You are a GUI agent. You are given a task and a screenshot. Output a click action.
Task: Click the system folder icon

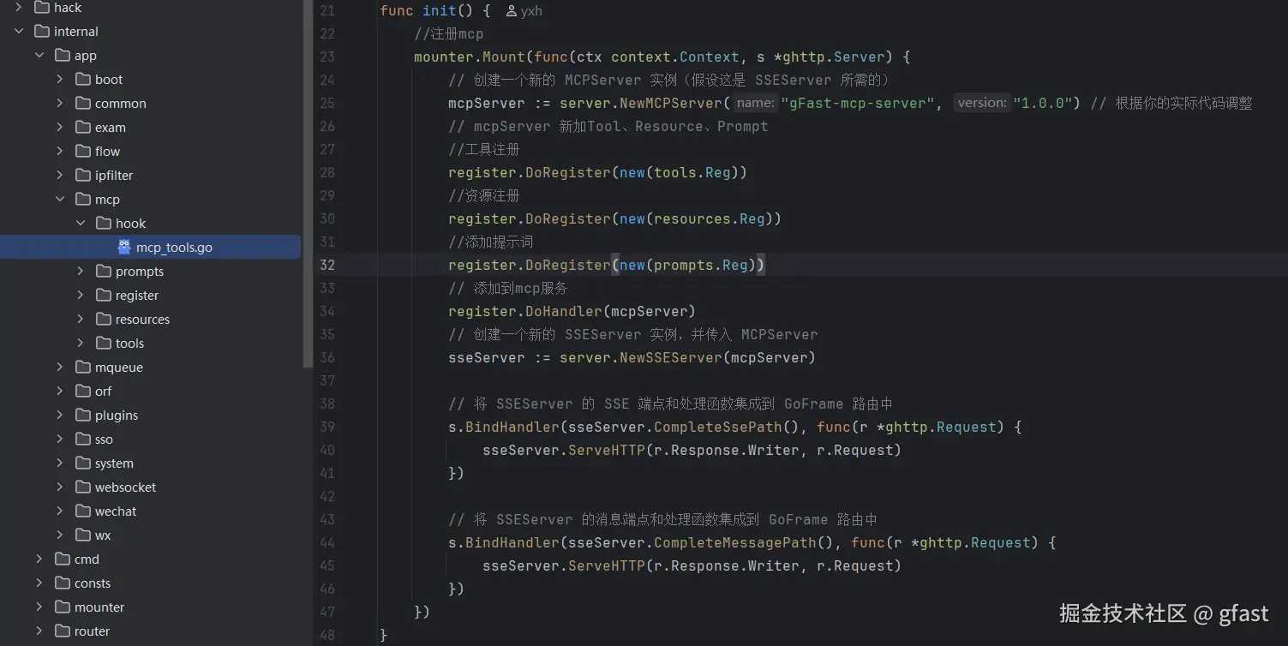tap(83, 464)
